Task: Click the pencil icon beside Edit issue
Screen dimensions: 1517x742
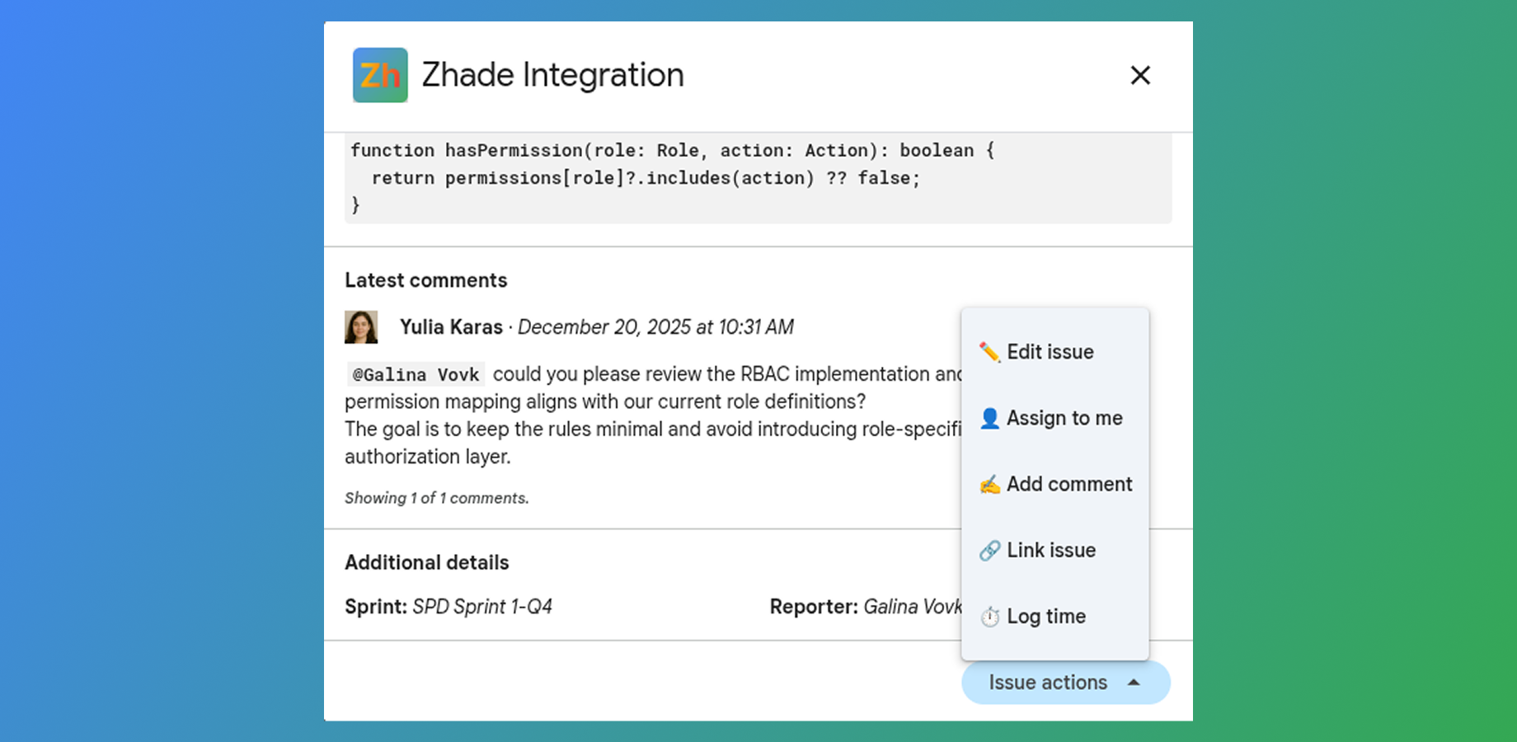Action: (989, 350)
